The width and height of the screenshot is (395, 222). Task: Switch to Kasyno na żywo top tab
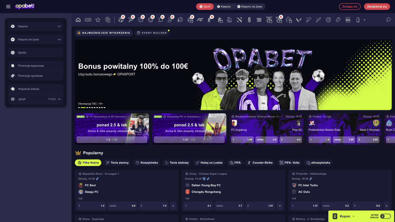250,7
